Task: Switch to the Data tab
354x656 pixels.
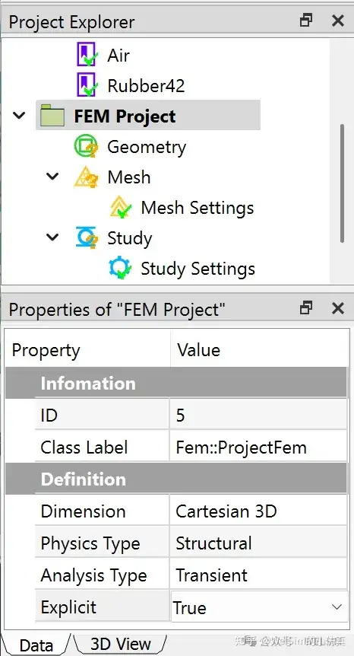Action: [36, 645]
